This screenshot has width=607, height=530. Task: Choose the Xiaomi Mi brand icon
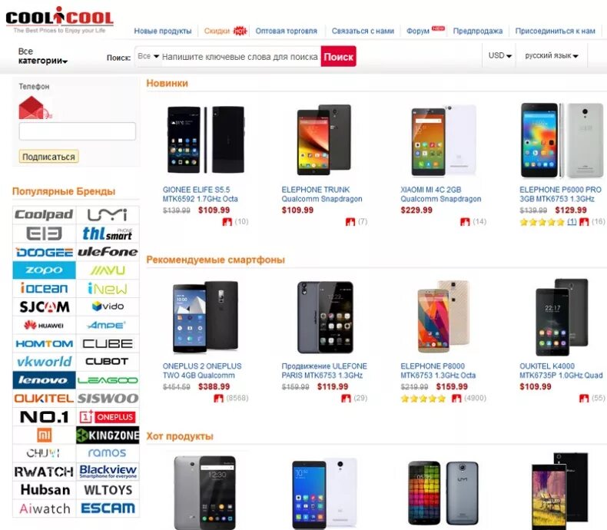point(44,436)
